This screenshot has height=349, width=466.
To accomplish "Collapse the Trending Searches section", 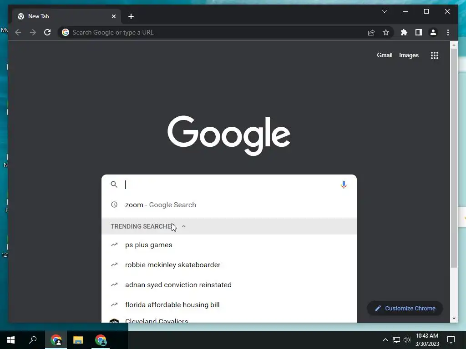I will [184, 226].
